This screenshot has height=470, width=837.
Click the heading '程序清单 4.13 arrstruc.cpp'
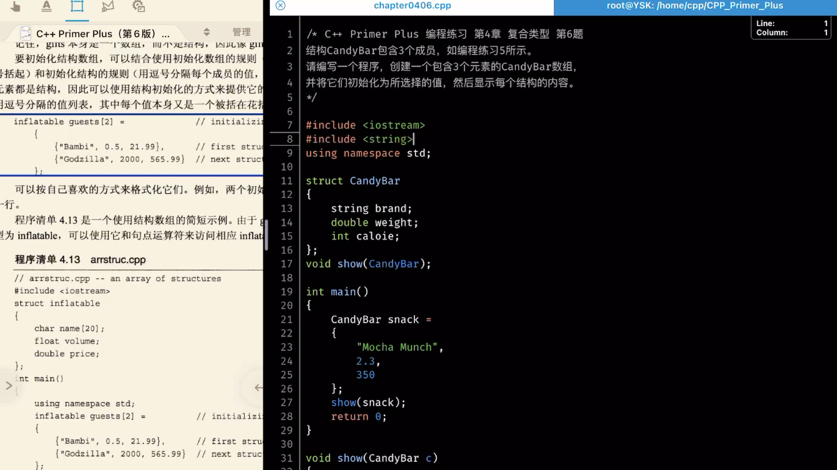pyautogui.click(x=80, y=259)
